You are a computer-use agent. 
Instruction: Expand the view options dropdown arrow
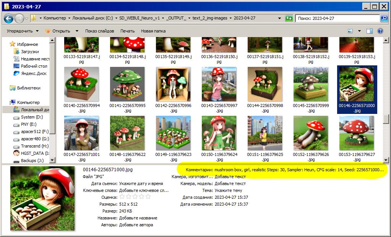(359, 31)
